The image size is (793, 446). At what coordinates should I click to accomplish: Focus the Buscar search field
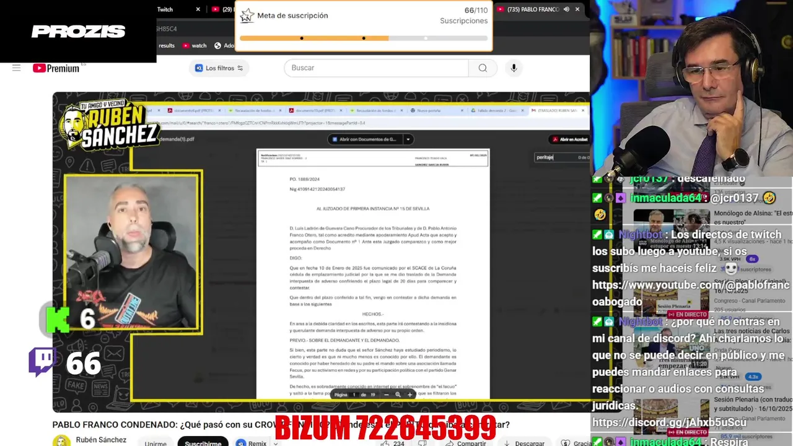376,68
